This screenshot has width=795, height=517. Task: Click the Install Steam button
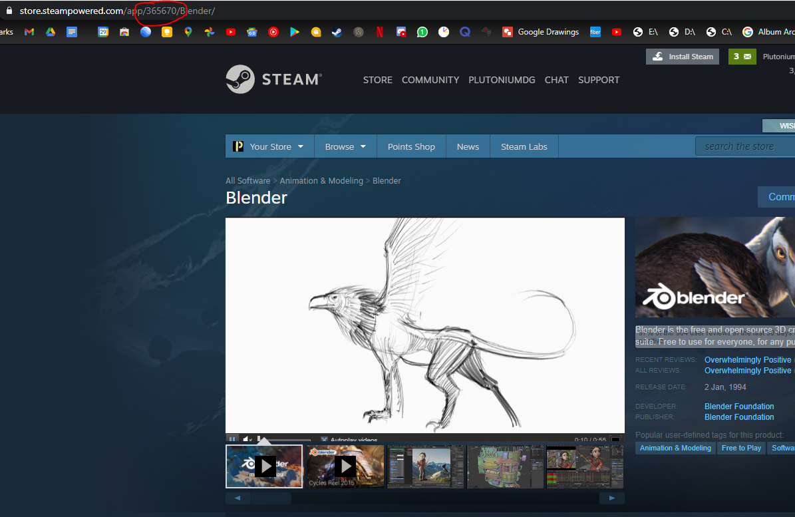click(x=683, y=57)
